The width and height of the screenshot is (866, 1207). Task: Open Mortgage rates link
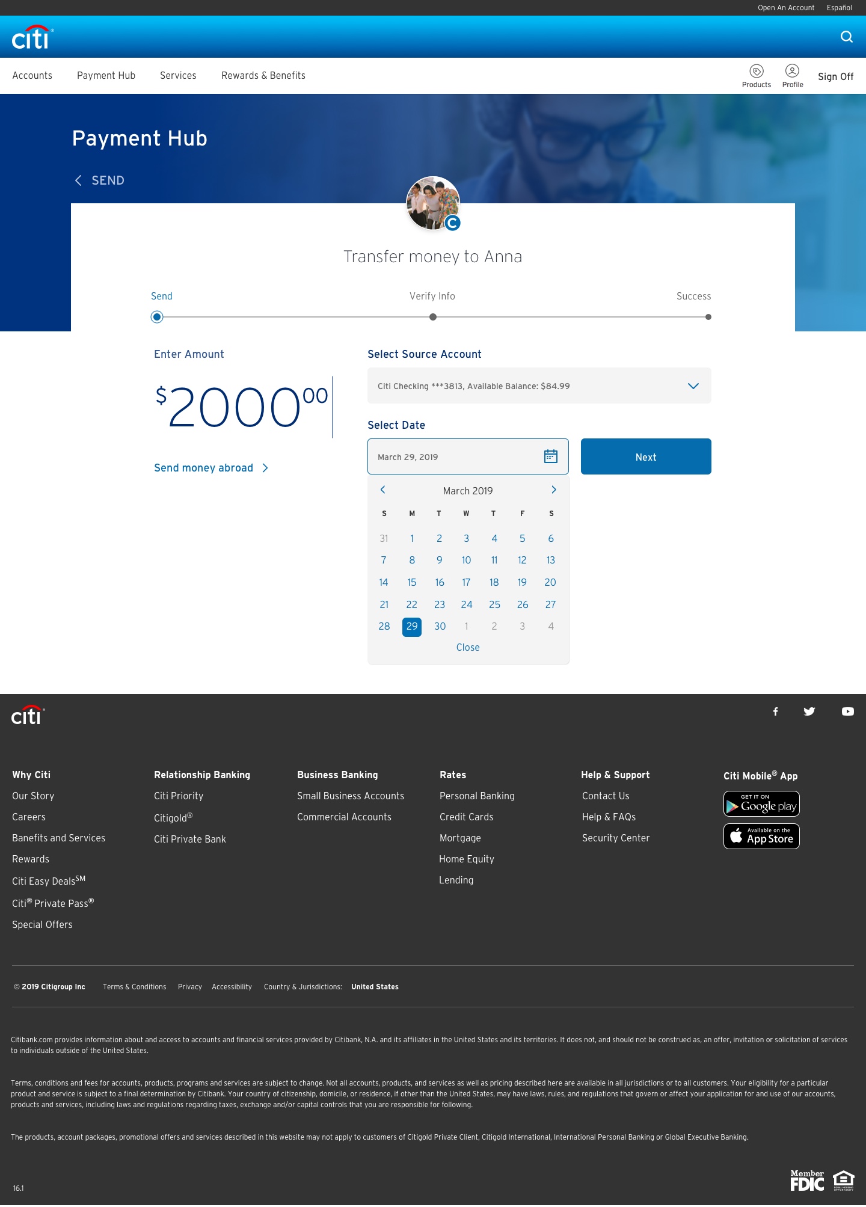pos(460,838)
